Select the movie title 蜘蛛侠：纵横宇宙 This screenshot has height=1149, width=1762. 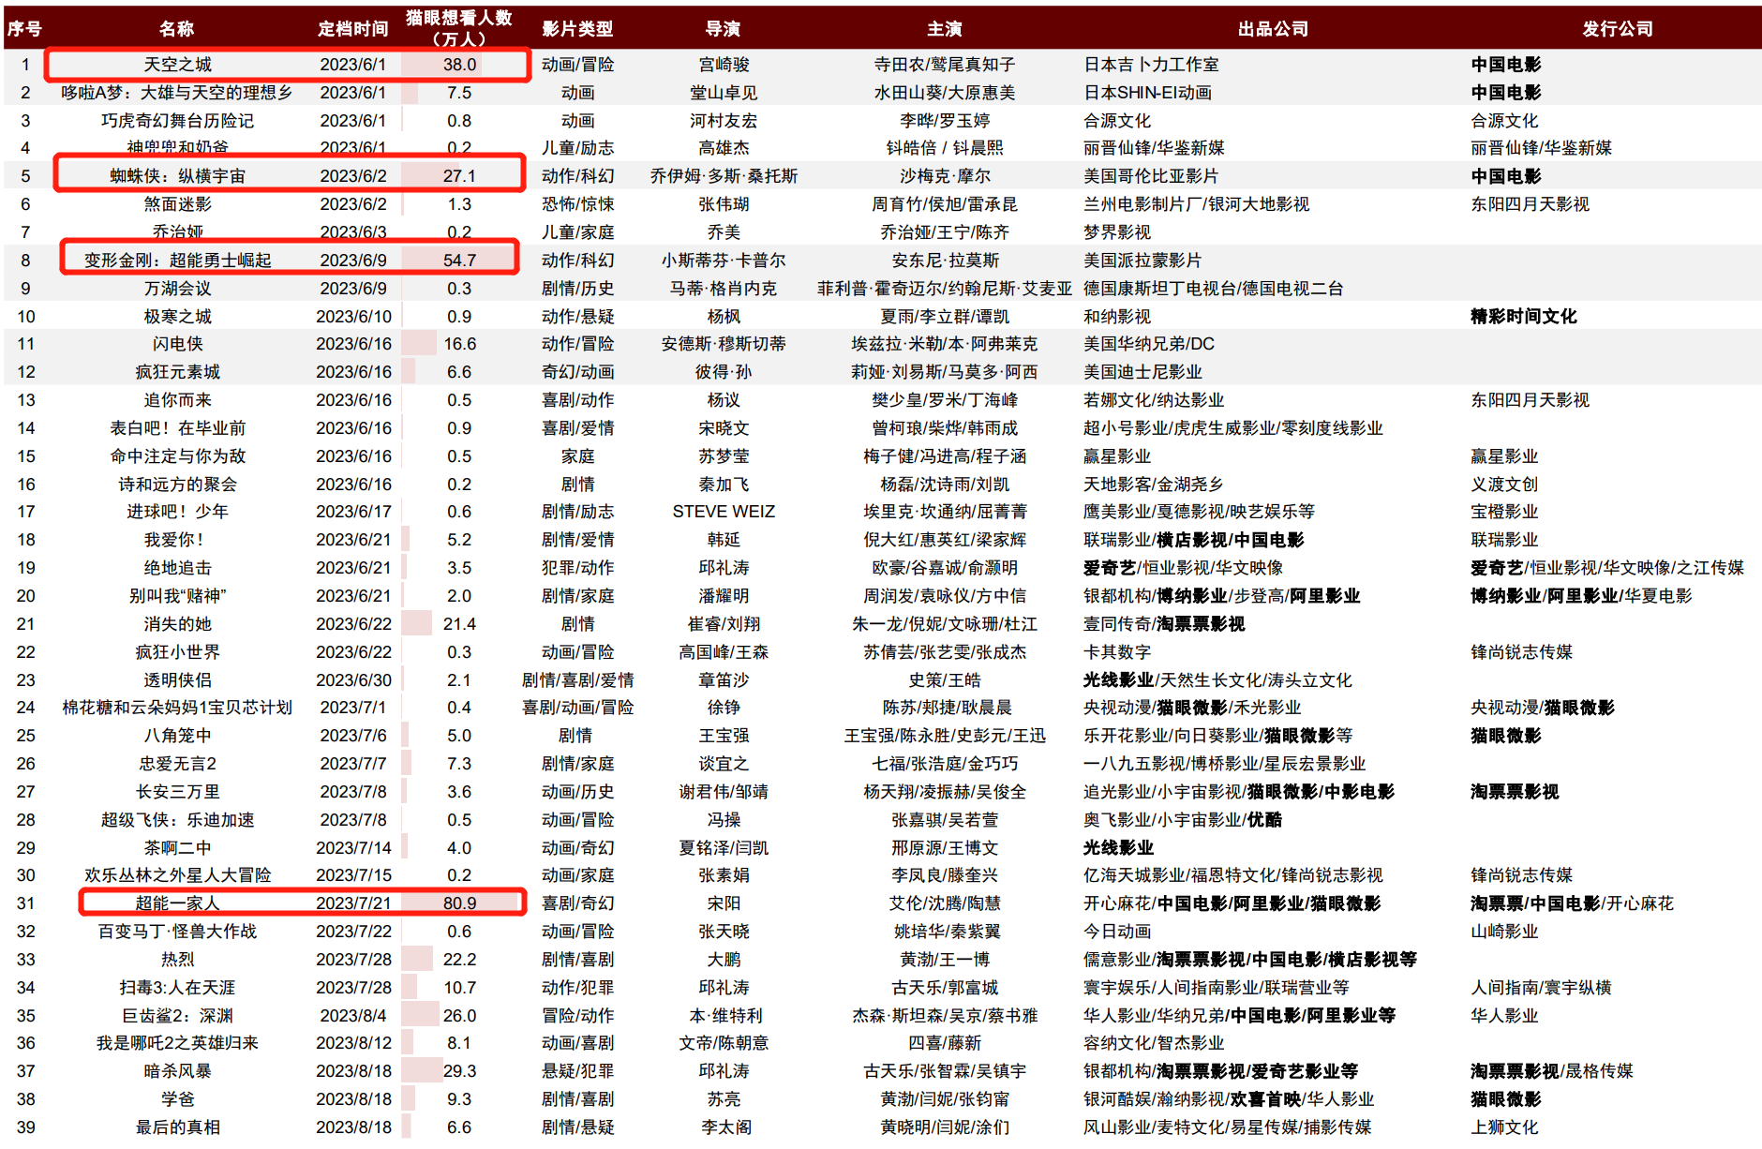(178, 176)
